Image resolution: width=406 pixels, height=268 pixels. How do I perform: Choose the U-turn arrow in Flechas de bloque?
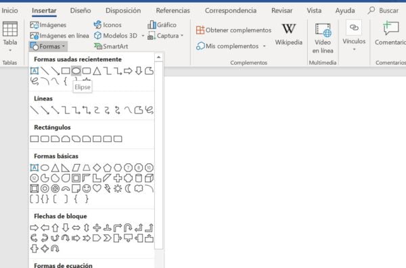click(128, 227)
